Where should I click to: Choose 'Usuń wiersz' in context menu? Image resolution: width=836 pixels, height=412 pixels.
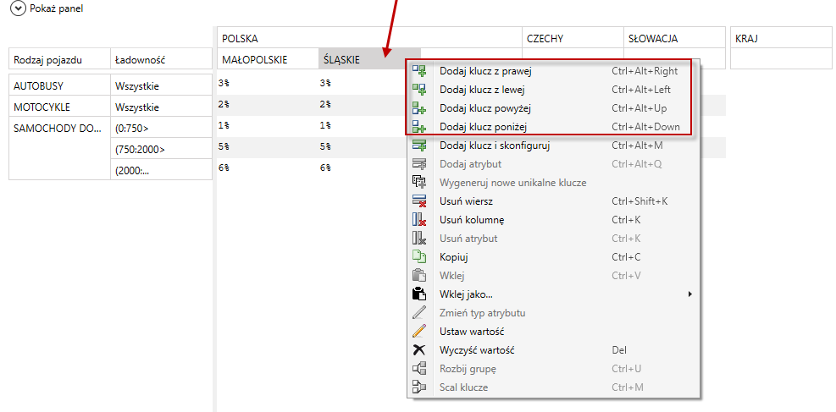[x=551, y=201]
